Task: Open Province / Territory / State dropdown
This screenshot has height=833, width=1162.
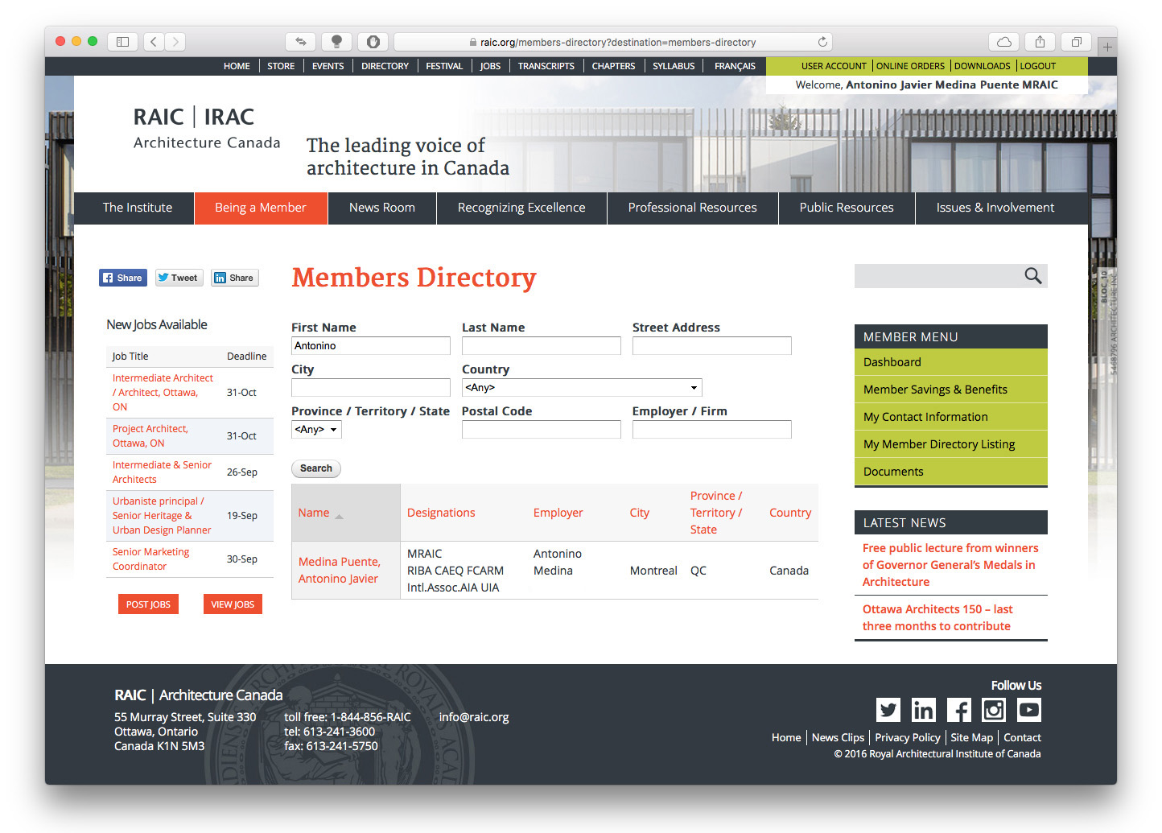Action: click(316, 430)
